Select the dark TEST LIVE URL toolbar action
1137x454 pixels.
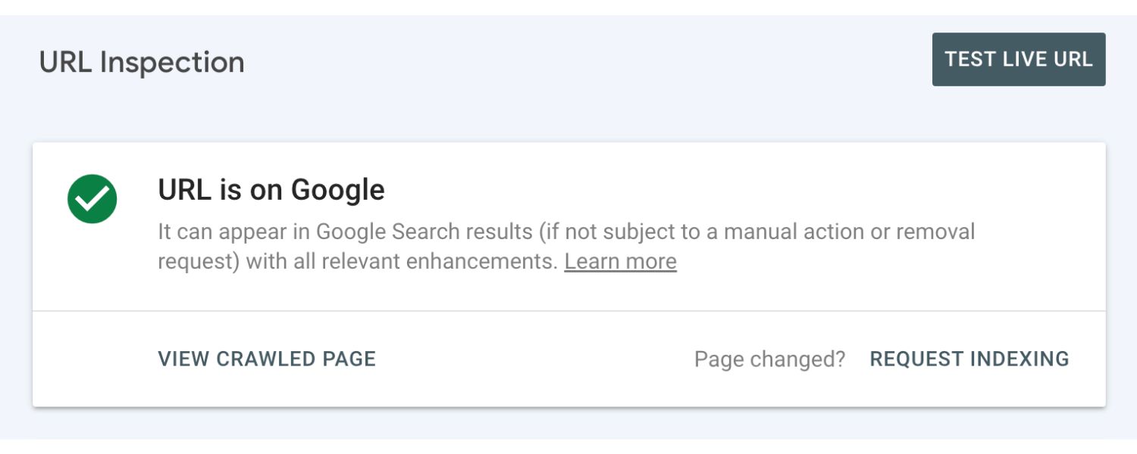[x=1019, y=59]
